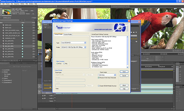
Task: Open the Export range Work Area dropdown
Action: coord(107,75)
